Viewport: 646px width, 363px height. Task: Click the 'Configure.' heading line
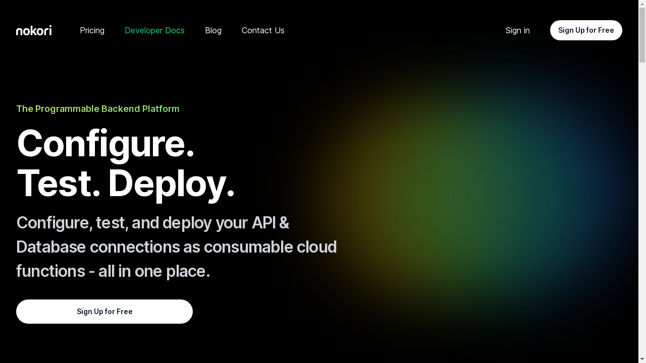105,144
